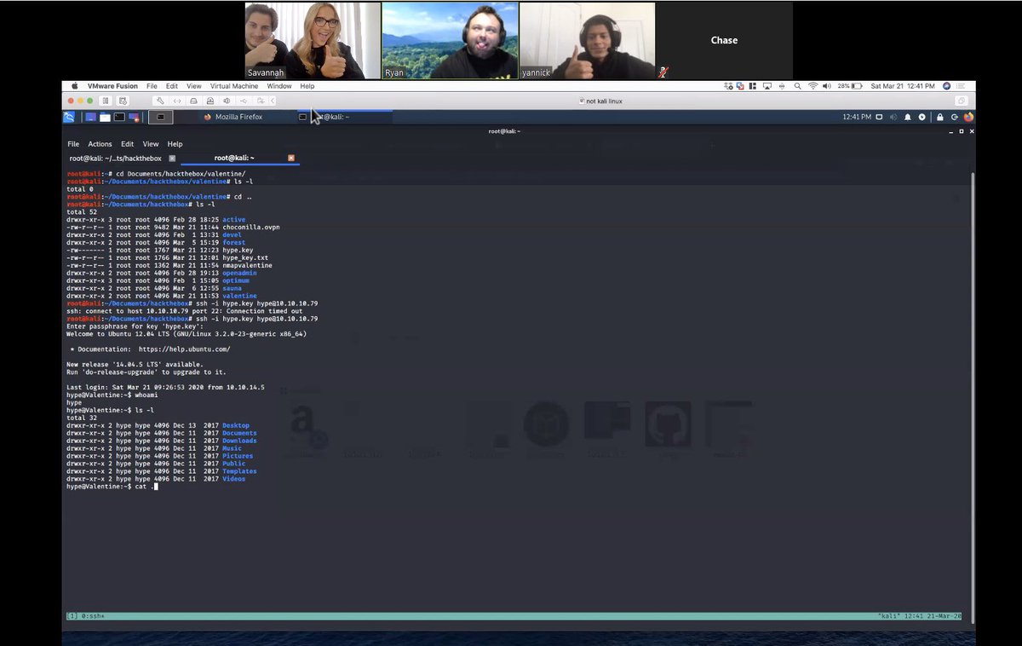Image resolution: width=1022 pixels, height=646 pixels.
Task: Click the Downloads directory in hype listing
Action: [x=239, y=441]
